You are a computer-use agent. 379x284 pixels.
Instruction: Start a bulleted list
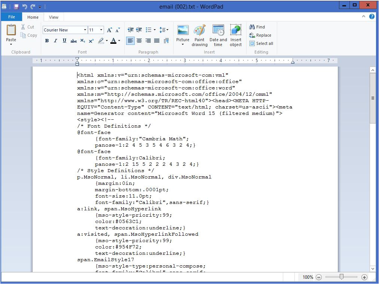(x=149, y=30)
